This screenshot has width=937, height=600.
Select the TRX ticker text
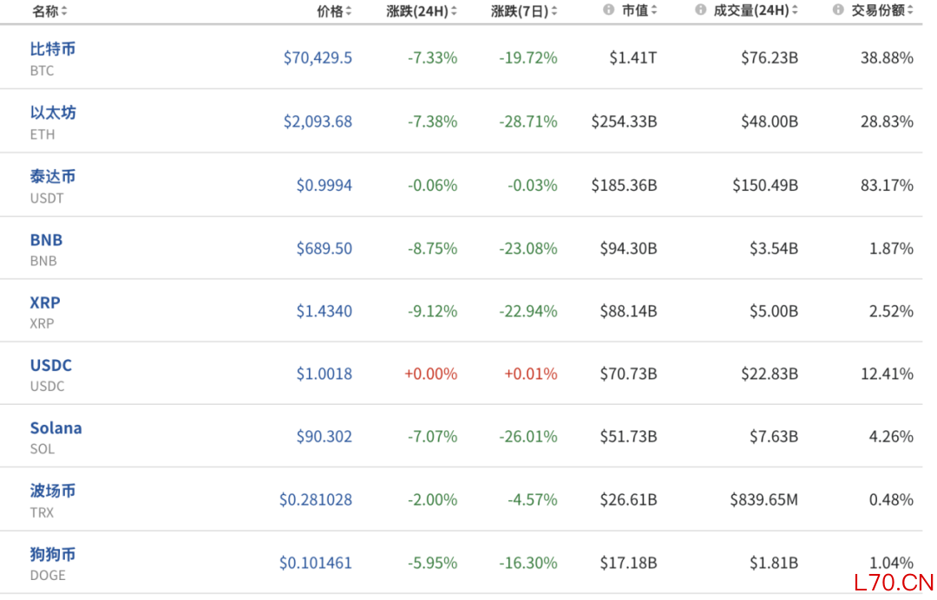(x=42, y=512)
